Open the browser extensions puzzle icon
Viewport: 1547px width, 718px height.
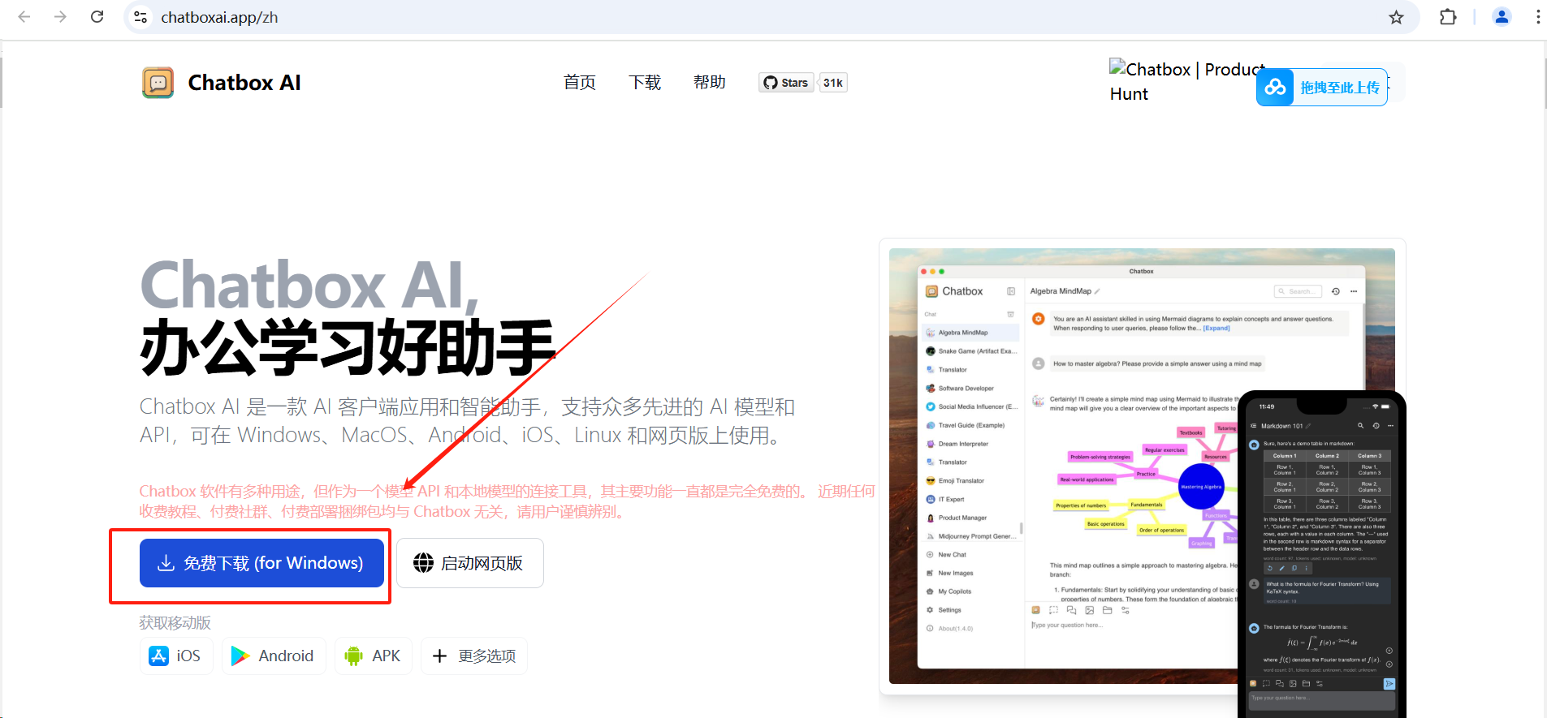(x=1448, y=17)
